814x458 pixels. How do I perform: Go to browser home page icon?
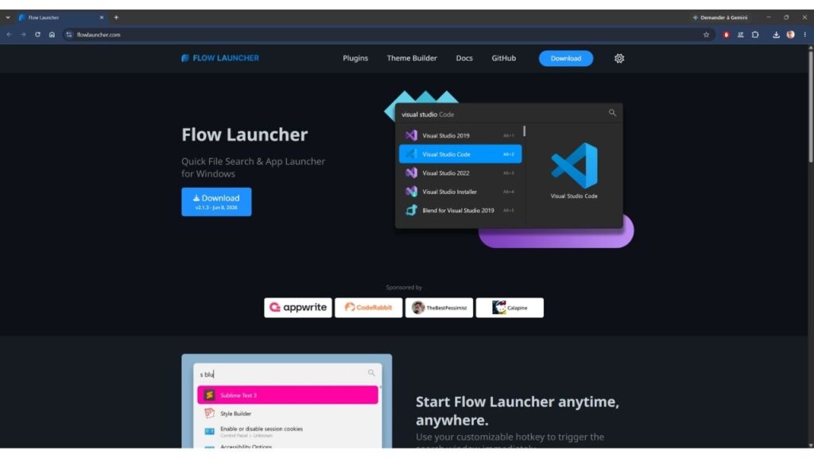click(52, 35)
